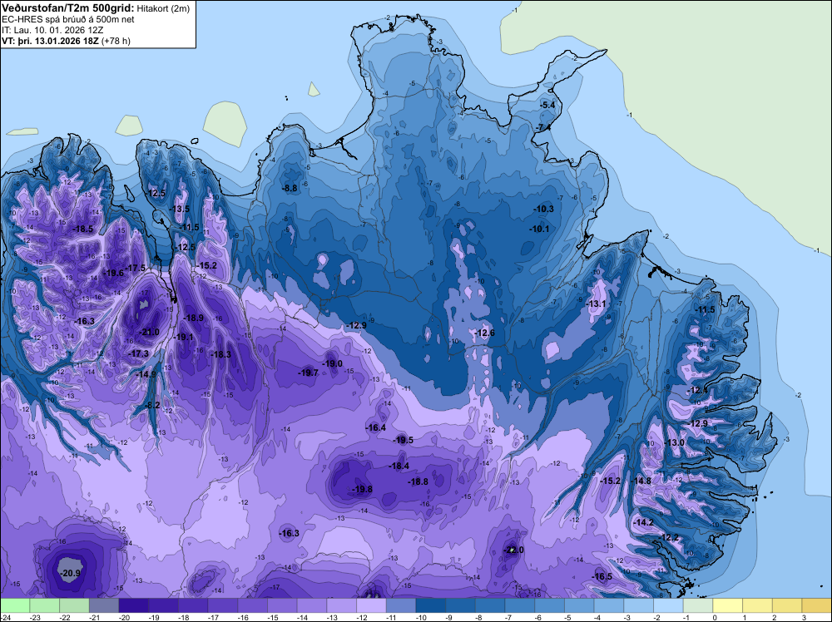
Task: Select the map title 'Veðurstofan/T2m 500grid:'
Action: [67, 8]
